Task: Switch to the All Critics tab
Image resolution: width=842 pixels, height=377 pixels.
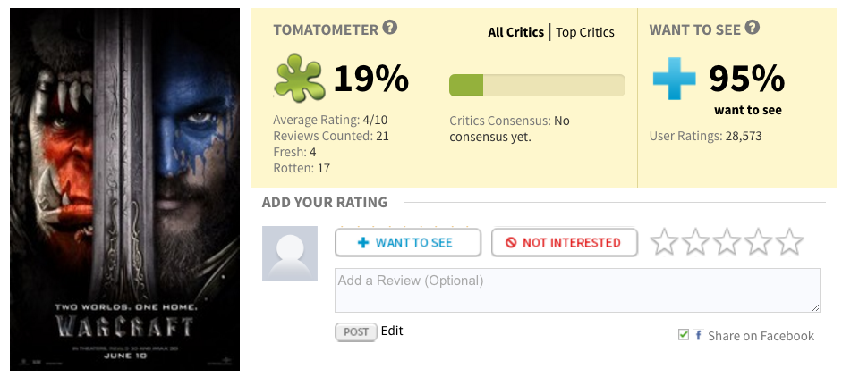Action: [x=515, y=32]
